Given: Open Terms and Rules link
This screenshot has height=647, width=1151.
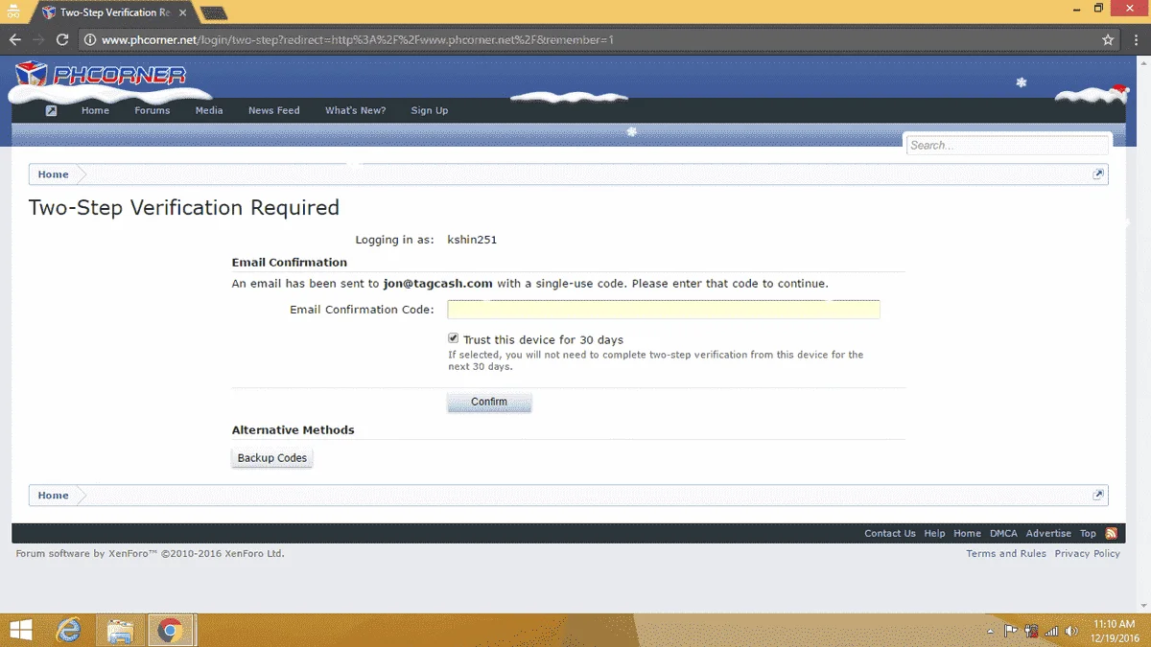Looking at the screenshot, I should click(x=1006, y=554).
